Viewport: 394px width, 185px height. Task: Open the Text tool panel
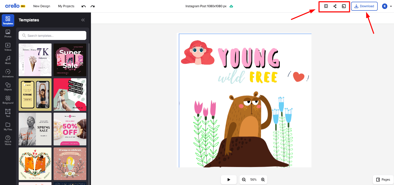[x=8, y=113]
